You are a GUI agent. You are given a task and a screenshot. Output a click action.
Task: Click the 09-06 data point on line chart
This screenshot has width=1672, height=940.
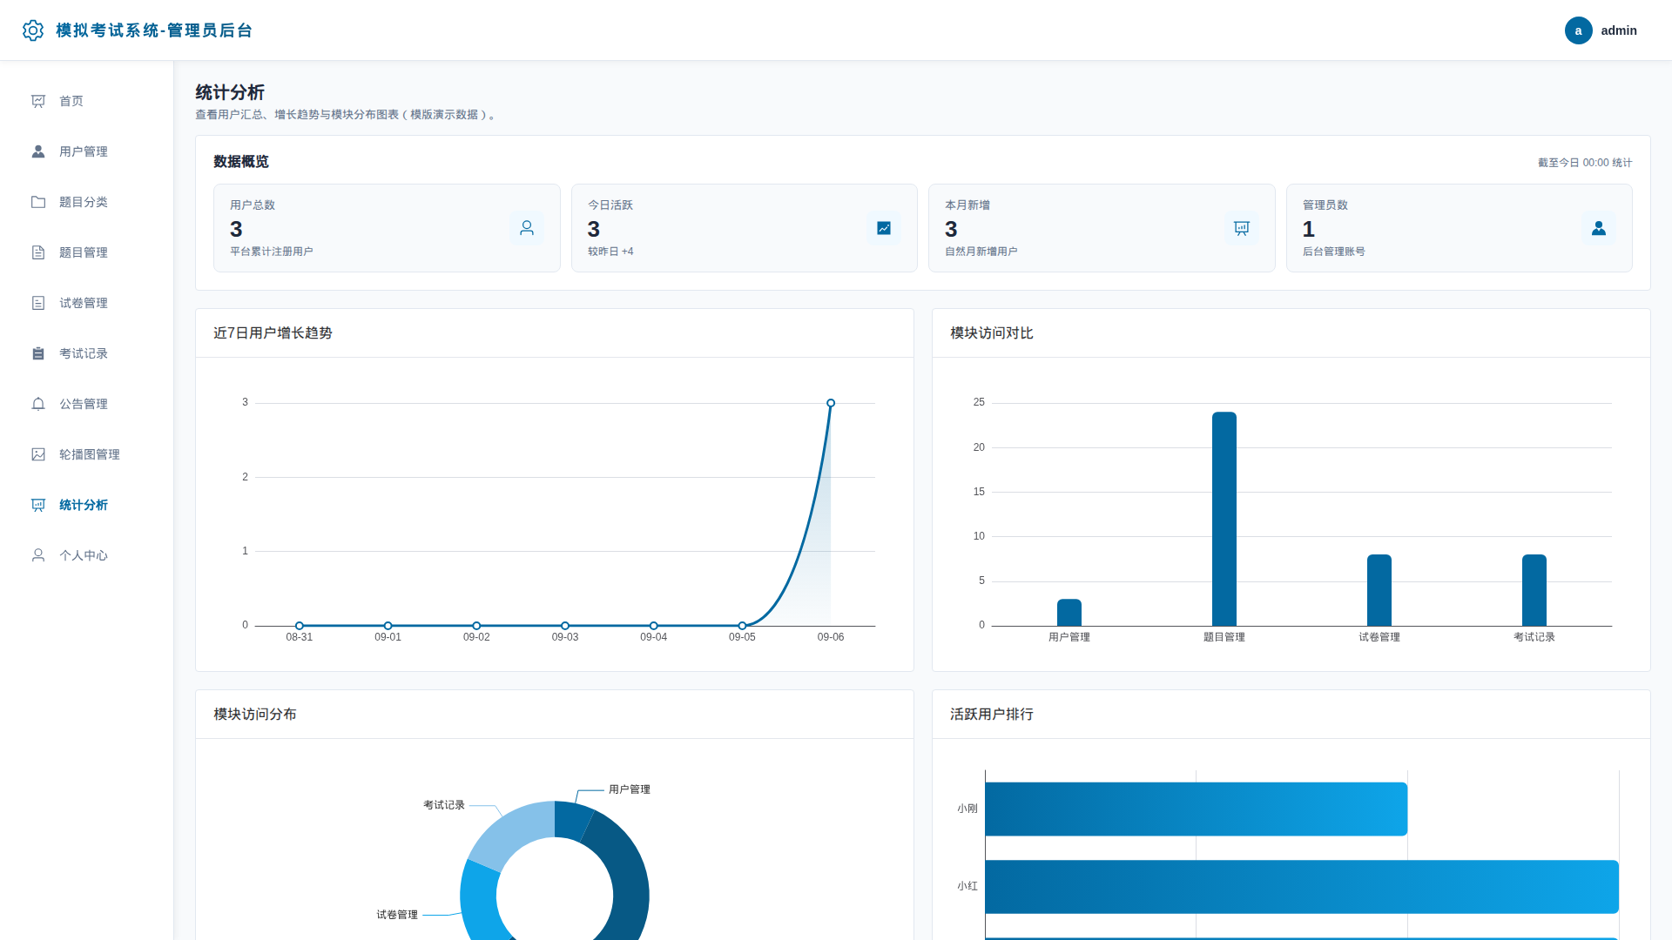click(831, 403)
